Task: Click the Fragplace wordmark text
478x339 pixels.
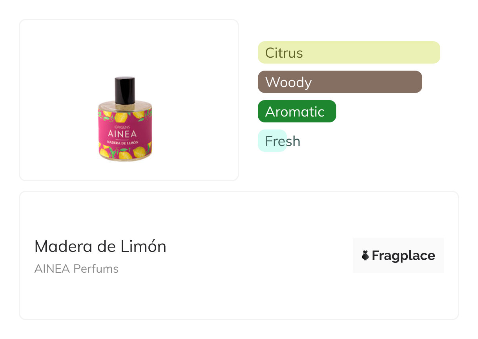Action: pos(403,255)
